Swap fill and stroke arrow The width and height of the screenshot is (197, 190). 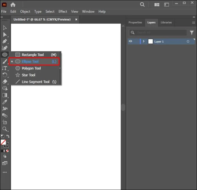[x=8, y=136]
